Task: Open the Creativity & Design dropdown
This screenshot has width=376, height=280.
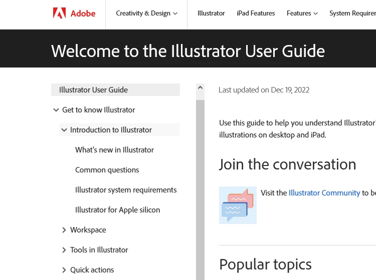Action: tap(146, 13)
